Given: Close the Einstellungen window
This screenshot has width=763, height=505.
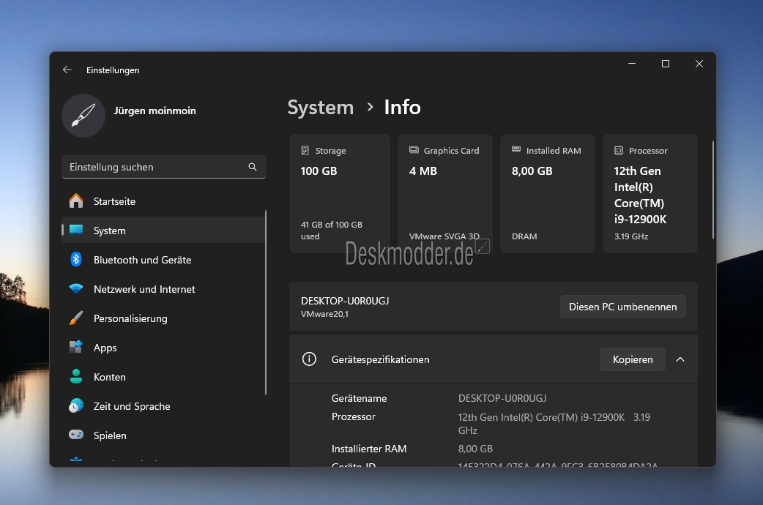Looking at the screenshot, I should 699,64.
